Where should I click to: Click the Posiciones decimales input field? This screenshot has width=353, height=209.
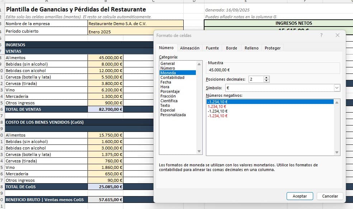255,79
